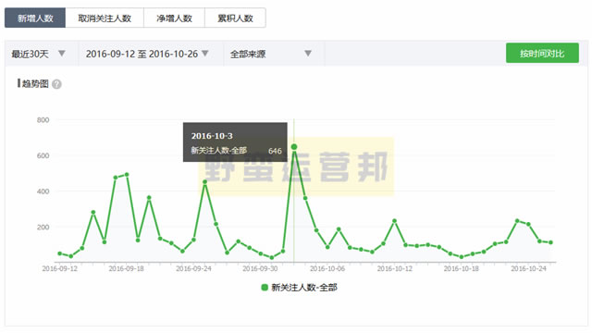
Task: Select the 2016-10-3 peak data point
Action: click(294, 147)
